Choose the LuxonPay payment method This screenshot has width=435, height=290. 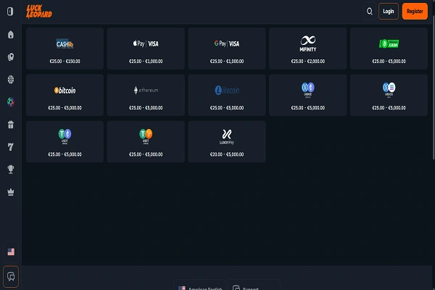coord(227,141)
